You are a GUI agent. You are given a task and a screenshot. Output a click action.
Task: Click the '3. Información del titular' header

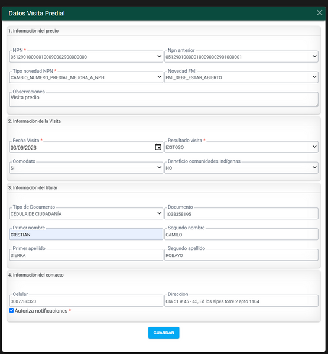pos(33,187)
